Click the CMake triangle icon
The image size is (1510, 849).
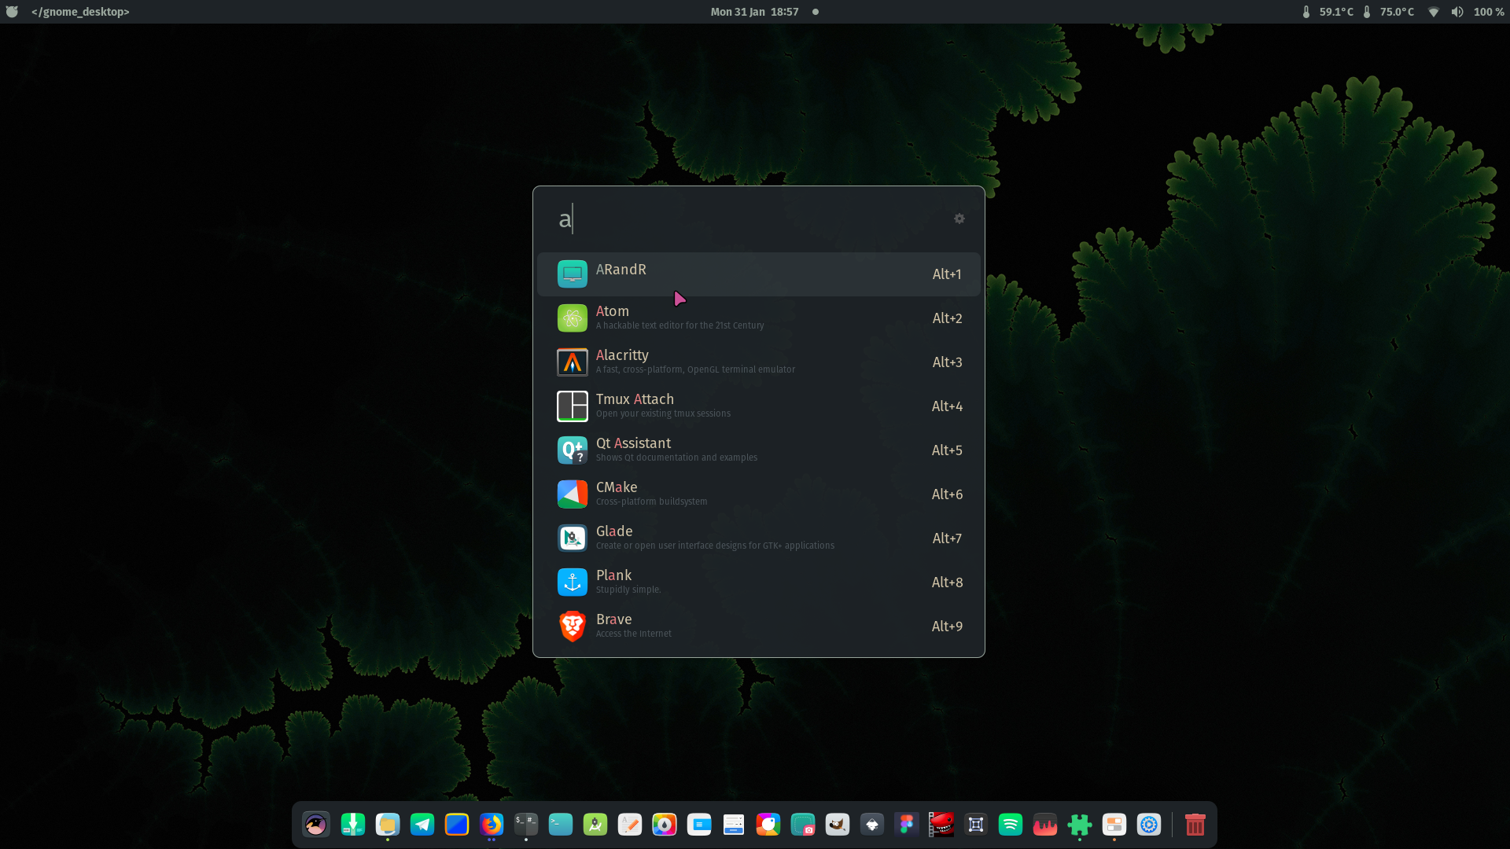(573, 494)
